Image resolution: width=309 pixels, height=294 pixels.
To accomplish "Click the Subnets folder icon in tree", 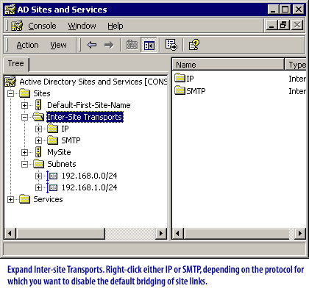I will point(38,164).
